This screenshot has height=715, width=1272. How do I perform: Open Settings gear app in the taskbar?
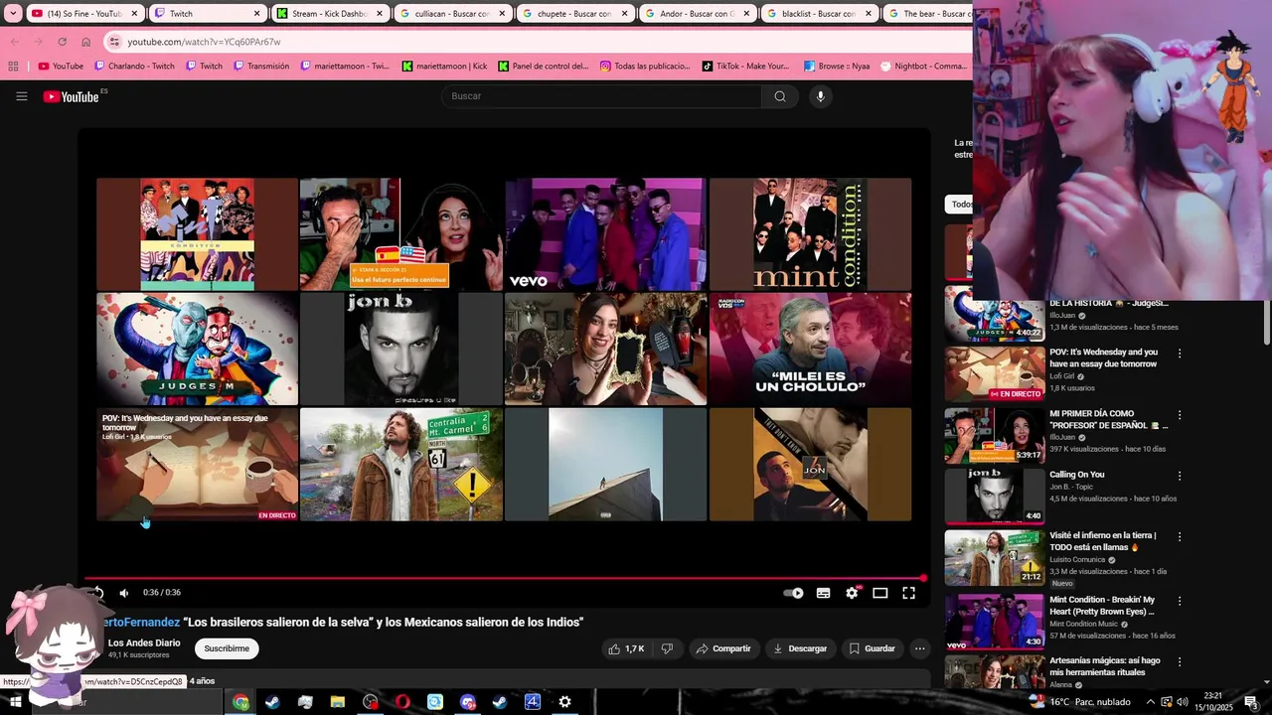pos(564,702)
